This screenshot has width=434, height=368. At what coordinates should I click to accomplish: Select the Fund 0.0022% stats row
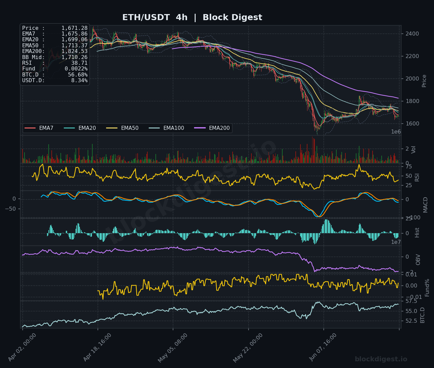pos(55,69)
